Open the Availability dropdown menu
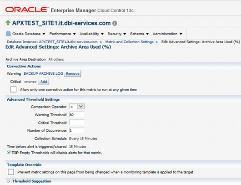This screenshot has height=185, width=241. [91, 34]
